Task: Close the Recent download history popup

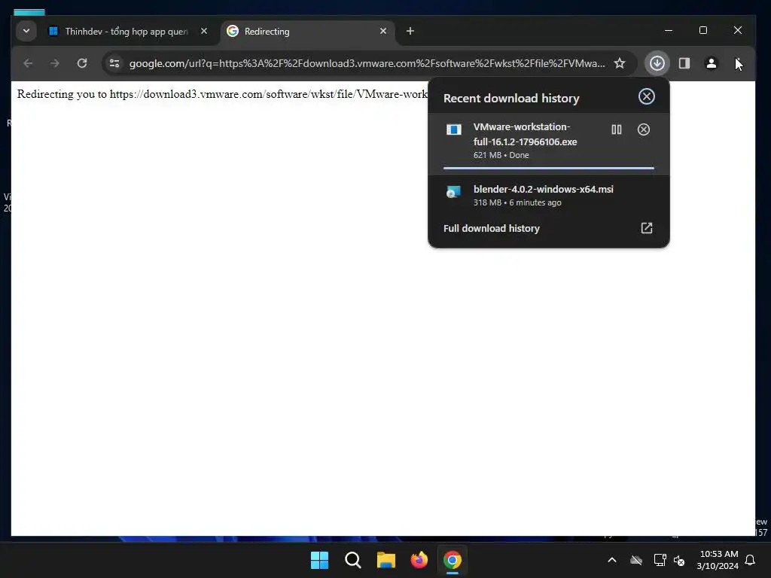Action: (647, 96)
